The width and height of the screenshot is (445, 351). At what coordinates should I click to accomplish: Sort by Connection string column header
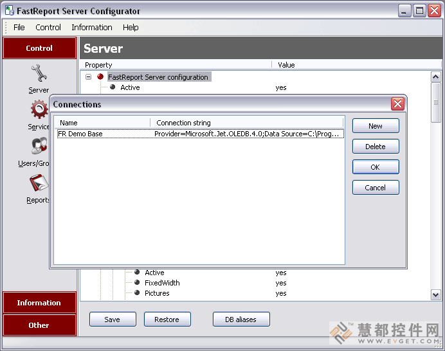click(x=247, y=123)
